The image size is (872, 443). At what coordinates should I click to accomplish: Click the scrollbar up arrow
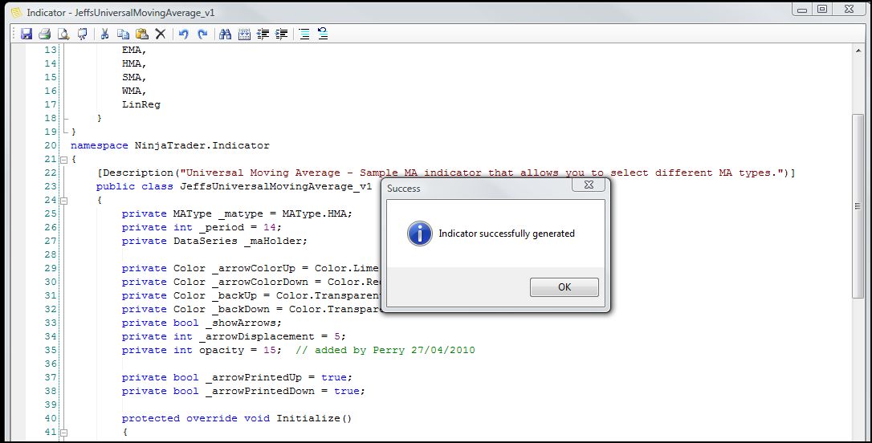(x=858, y=51)
